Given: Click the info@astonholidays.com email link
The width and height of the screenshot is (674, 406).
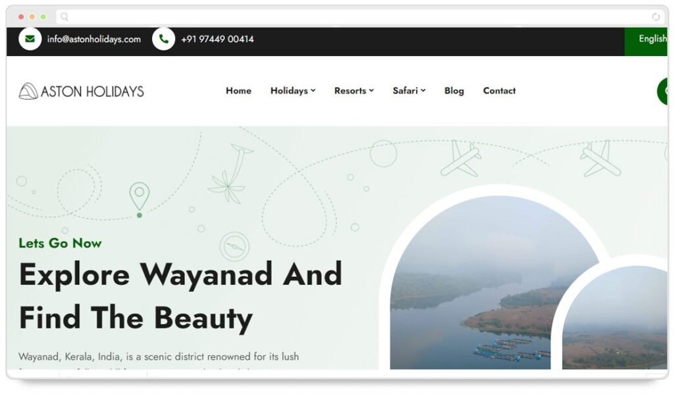Looking at the screenshot, I should (x=93, y=39).
